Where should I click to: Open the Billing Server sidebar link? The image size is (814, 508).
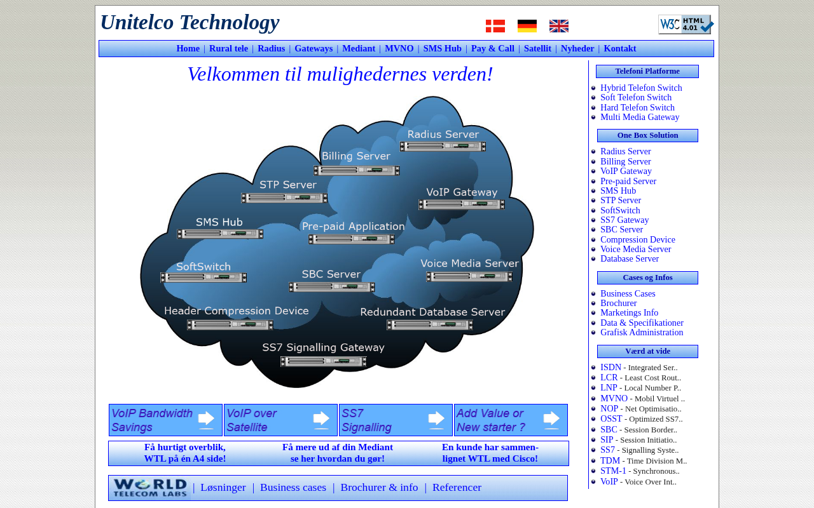pos(626,162)
